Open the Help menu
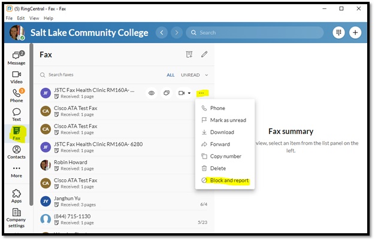The height and width of the screenshot is (241, 375). point(49,18)
